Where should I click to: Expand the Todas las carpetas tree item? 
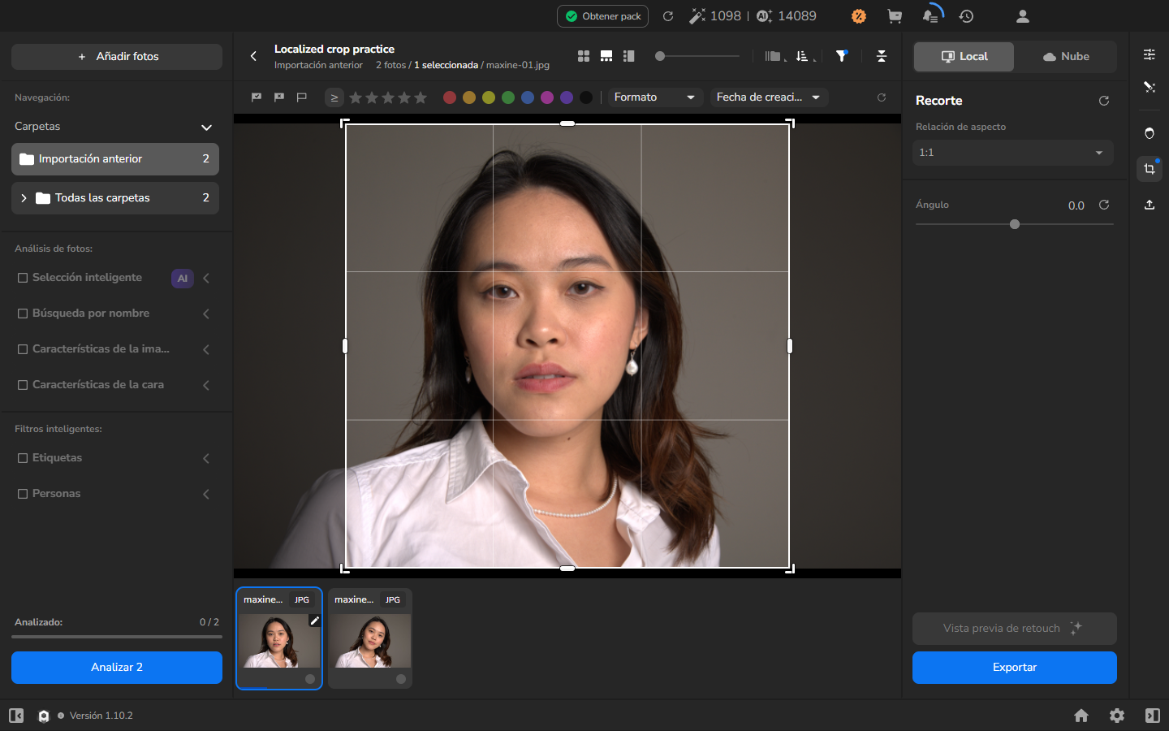pyautogui.click(x=24, y=198)
